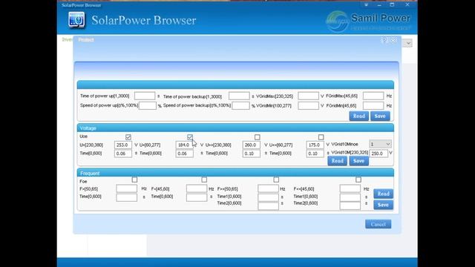Click Save button in Frequent section
475x267 pixels.
coord(383,205)
